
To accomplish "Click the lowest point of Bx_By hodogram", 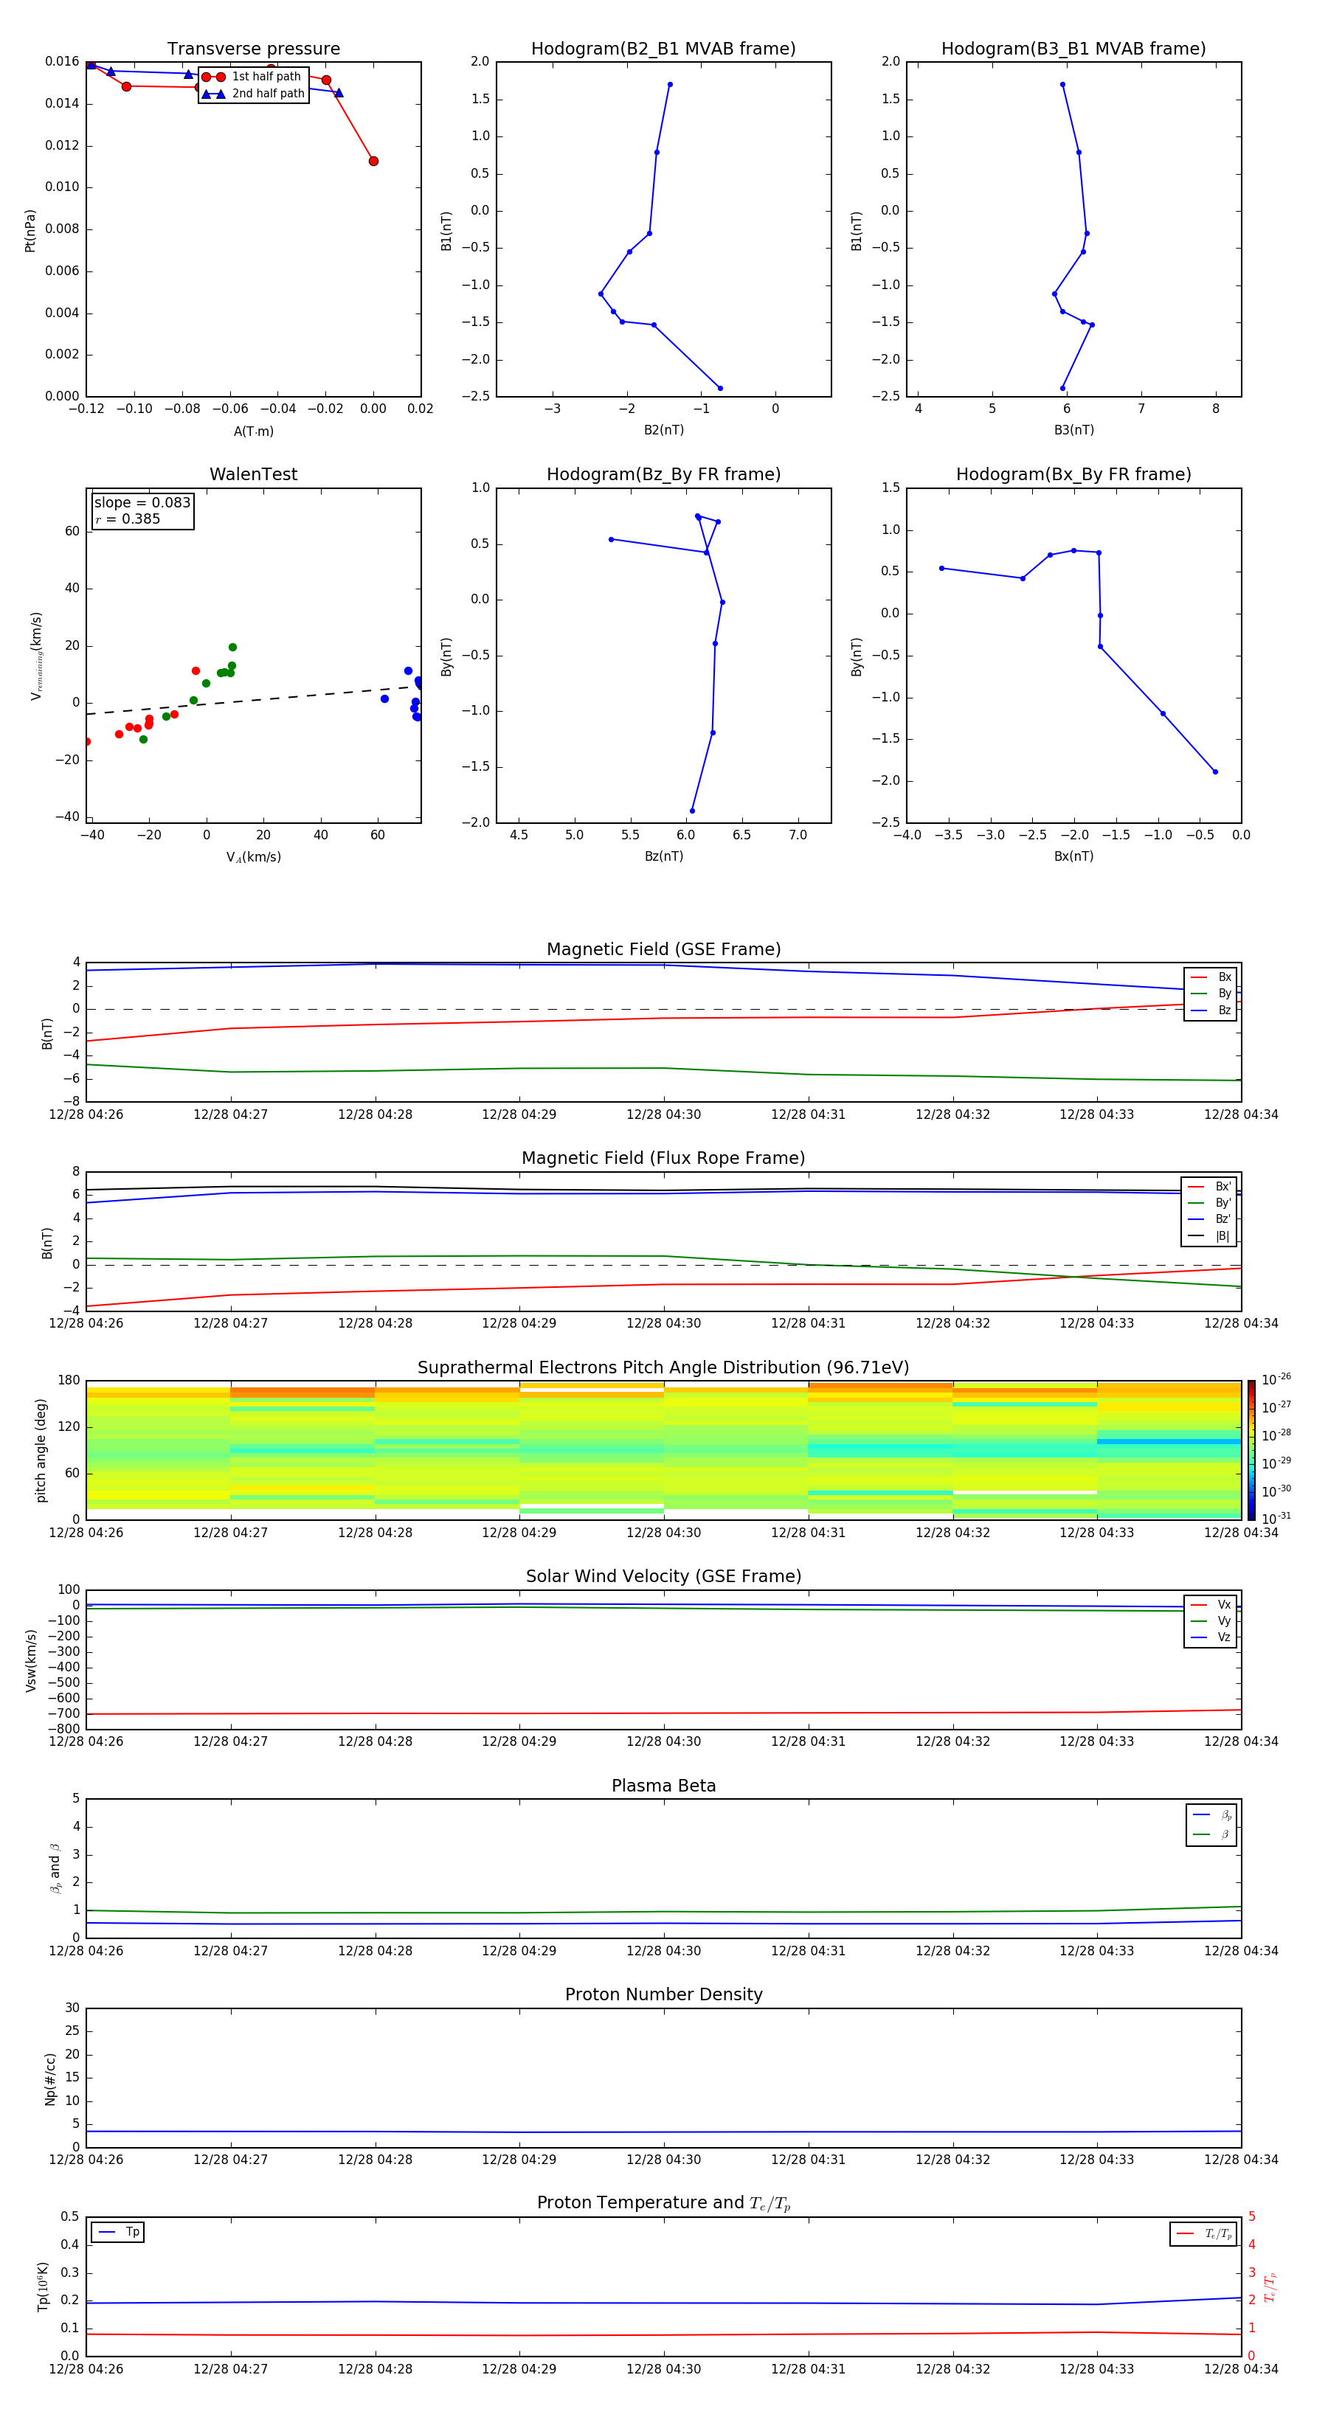I will pos(1216,772).
